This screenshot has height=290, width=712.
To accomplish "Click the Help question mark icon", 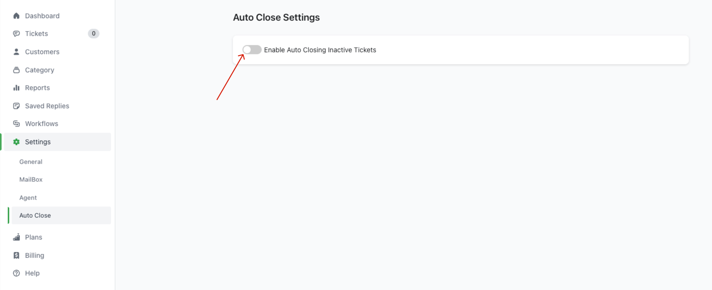I will pyautogui.click(x=16, y=273).
